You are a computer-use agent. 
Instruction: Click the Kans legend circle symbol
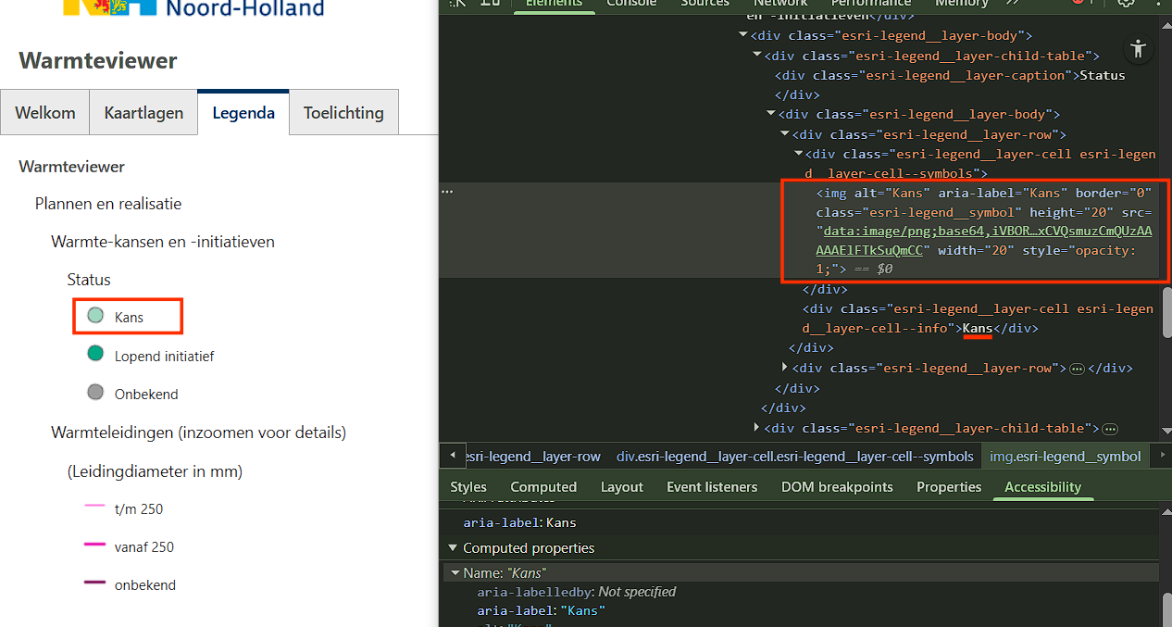(95, 316)
